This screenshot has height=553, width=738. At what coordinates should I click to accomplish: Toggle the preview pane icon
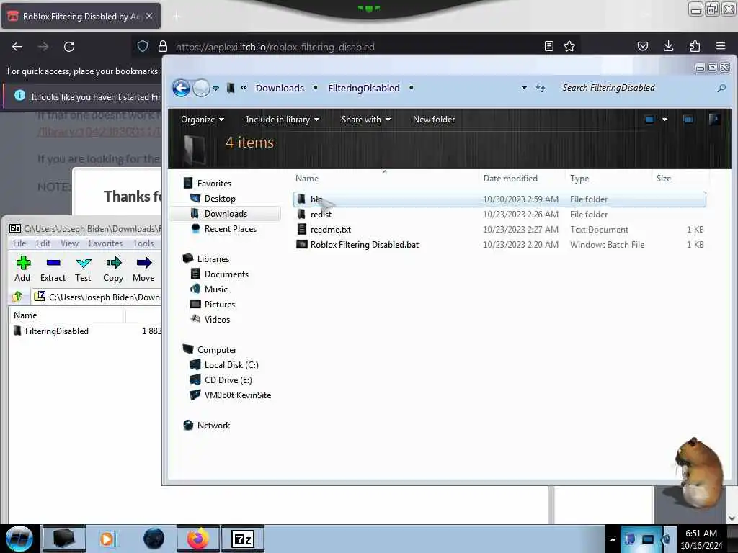click(688, 120)
